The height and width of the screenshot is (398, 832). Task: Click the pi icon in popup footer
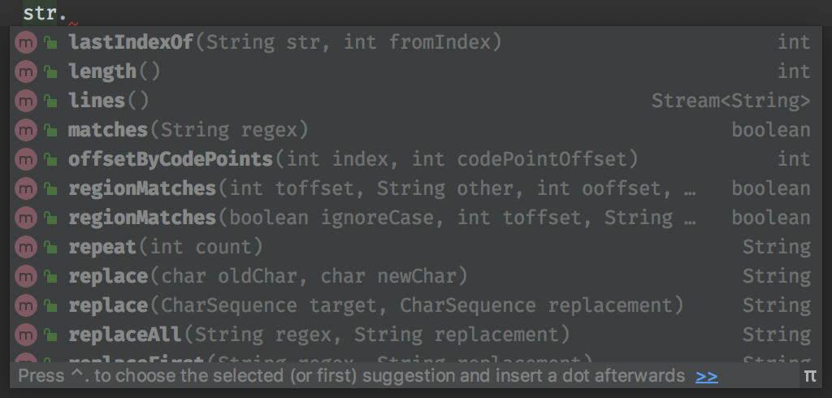click(x=809, y=375)
